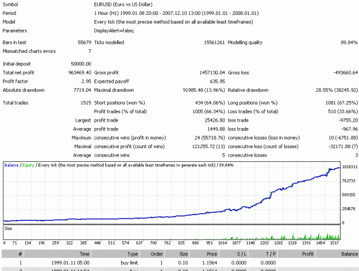Select the initial deposit value "50000.00"
The image size is (359, 271).
pos(81,64)
